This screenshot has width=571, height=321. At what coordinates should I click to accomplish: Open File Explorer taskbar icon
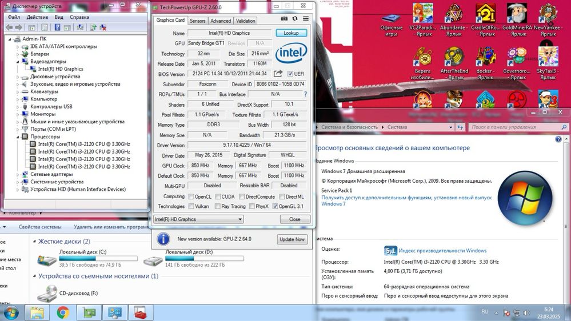click(x=37, y=312)
